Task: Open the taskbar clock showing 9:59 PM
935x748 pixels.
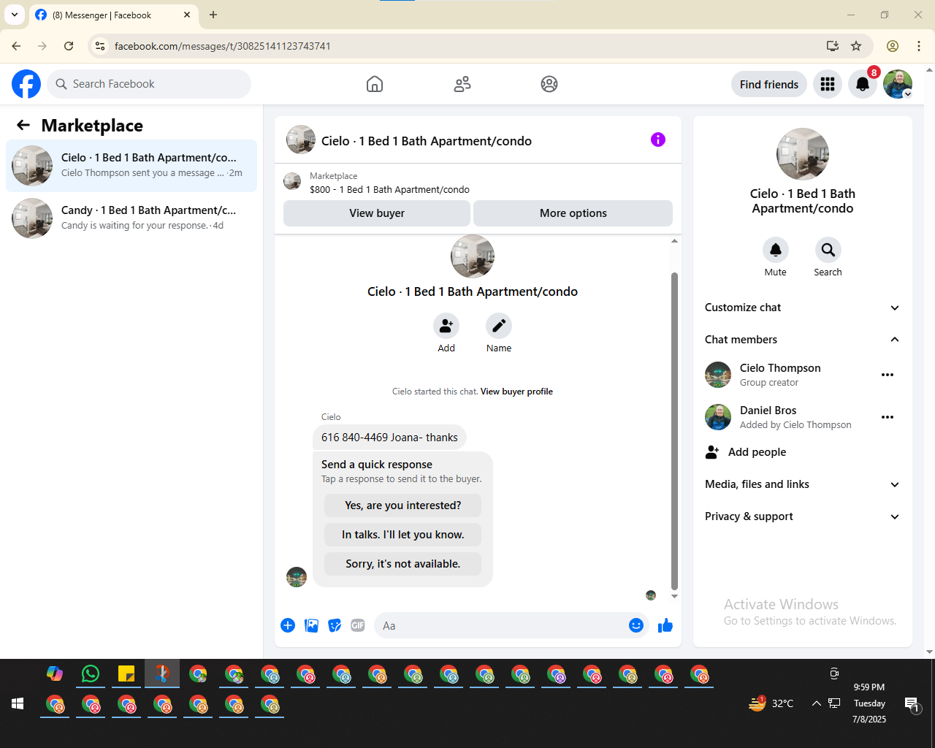Action: (869, 703)
